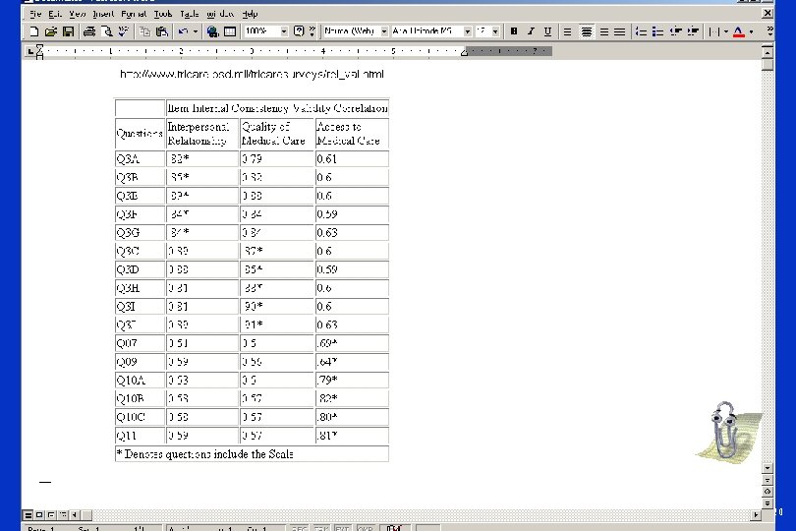The width and height of the screenshot is (796, 531).
Task: Jump to previous page with double-arrow button
Action: [x=768, y=480]
